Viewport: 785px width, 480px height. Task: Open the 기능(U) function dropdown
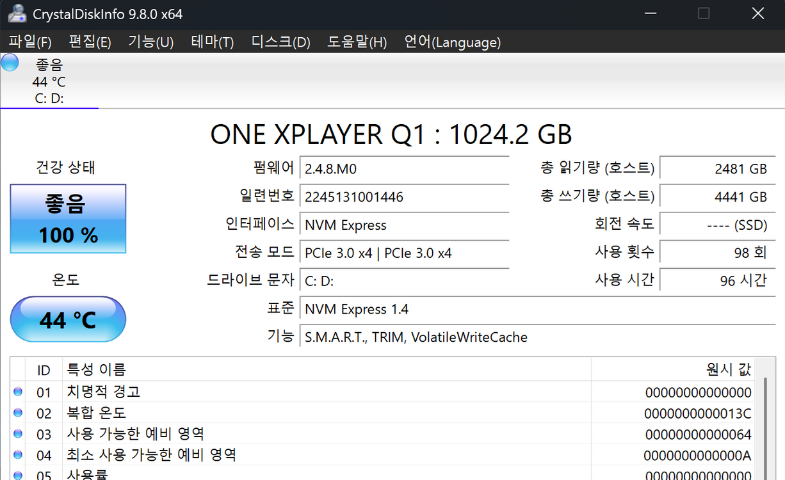click(150, 42)
